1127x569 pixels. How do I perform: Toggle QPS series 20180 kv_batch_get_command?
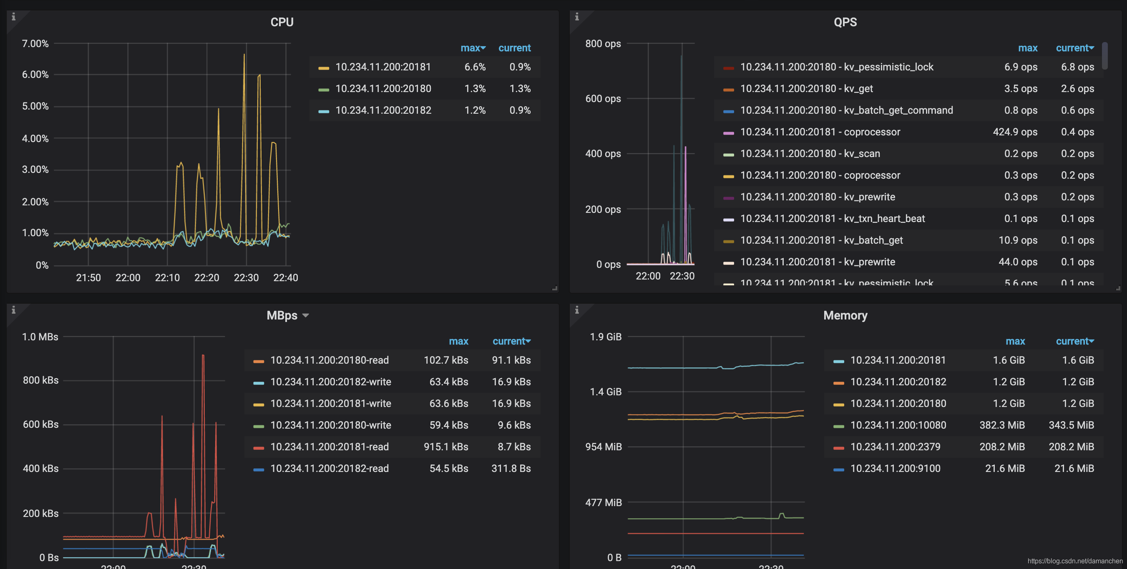(x=846, y=110)
